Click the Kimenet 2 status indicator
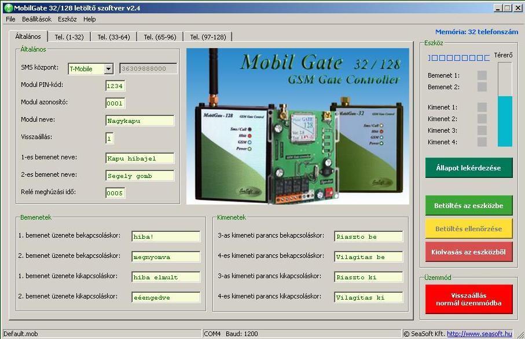The width and height of the screenshot is (525, 339). [482, 119]
